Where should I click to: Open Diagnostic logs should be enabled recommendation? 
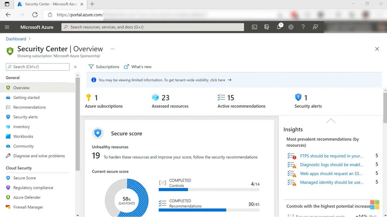[x=332, y=164]
